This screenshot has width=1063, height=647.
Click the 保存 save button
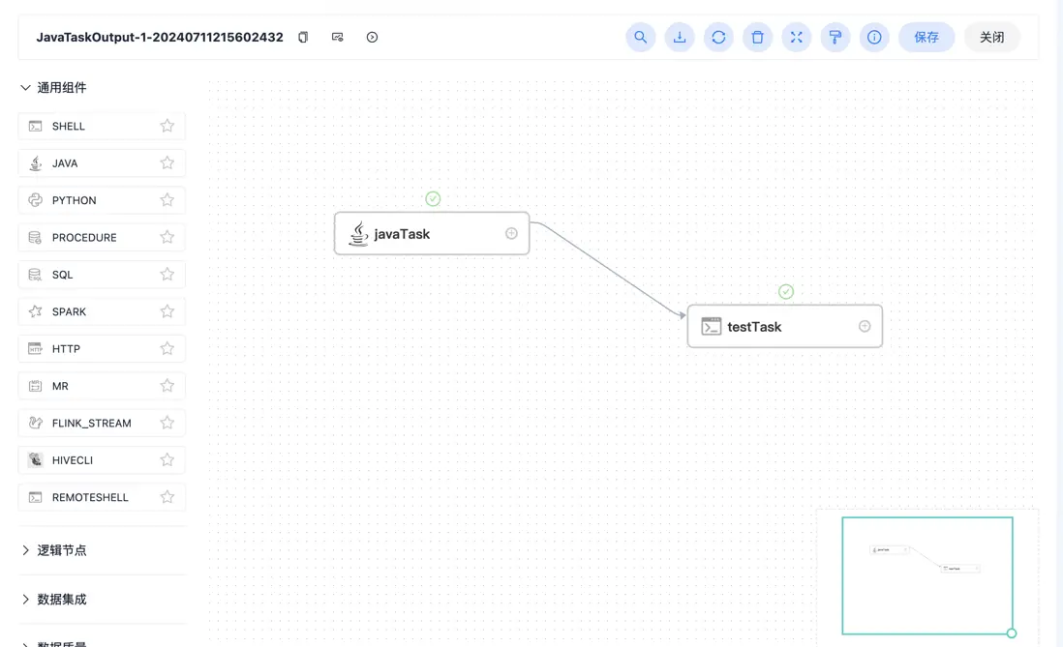tap(926, 38)
